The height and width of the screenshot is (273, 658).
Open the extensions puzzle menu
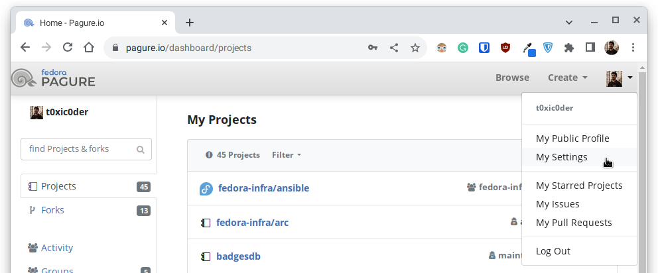569,48
